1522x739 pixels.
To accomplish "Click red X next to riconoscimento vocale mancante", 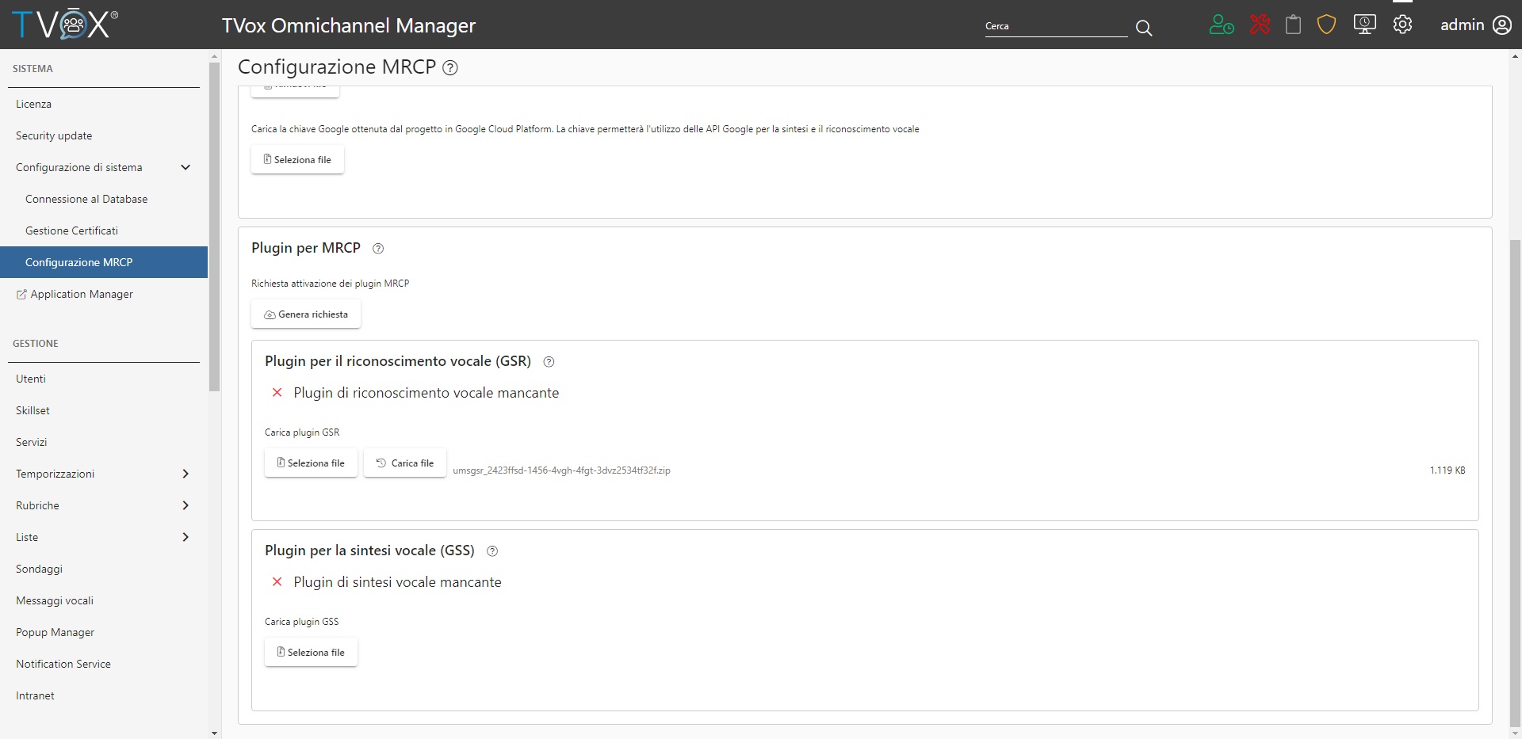I will pos(277,393).
